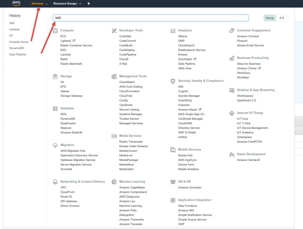The height and width of the screenshot is (229, 303).
Task: Open DynamoDB from History sidebar
Action: 17,48
